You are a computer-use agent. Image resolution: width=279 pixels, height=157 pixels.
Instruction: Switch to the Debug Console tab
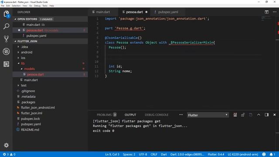[x=157, y=115]
